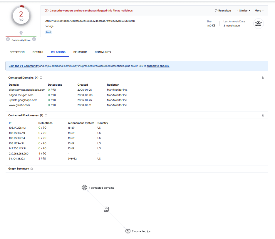Follow the automate checks link

pyautogui.click(x=158, y=66)
